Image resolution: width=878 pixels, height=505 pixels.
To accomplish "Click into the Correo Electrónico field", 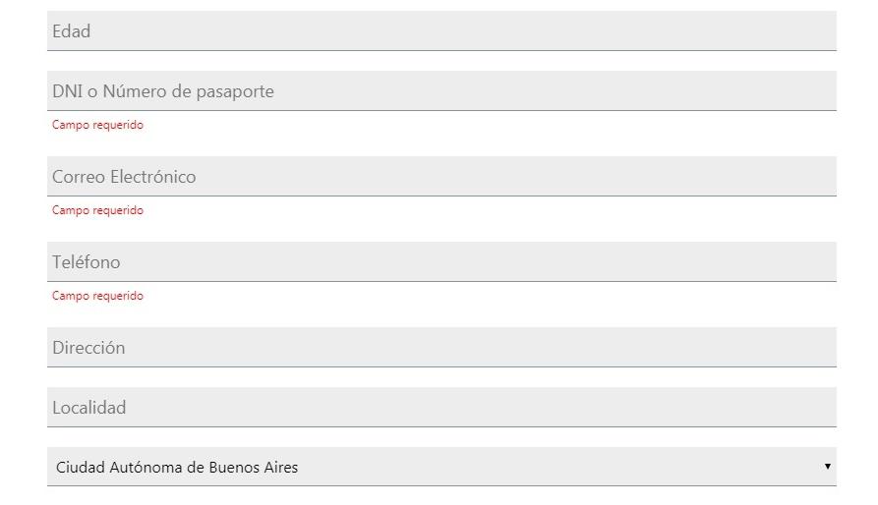I will tap(441, 177).
